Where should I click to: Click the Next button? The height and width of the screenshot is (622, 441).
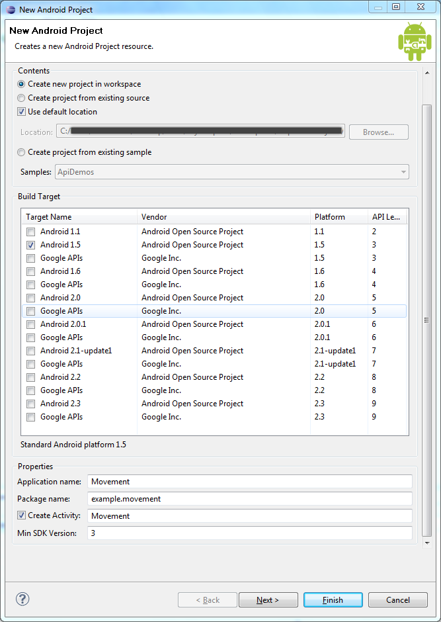tap(268, 600)
